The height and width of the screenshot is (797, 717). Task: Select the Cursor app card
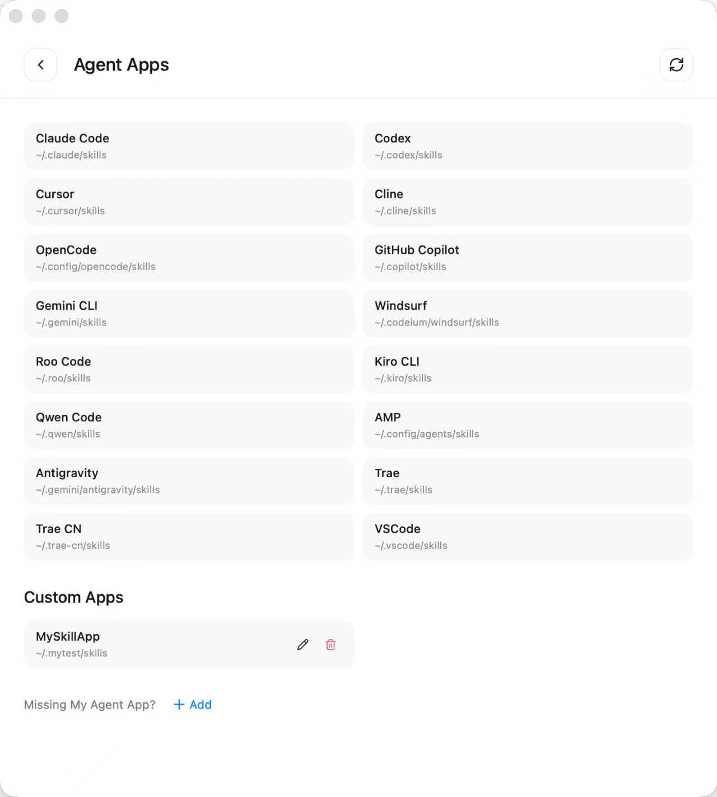[x=189, y=202]
